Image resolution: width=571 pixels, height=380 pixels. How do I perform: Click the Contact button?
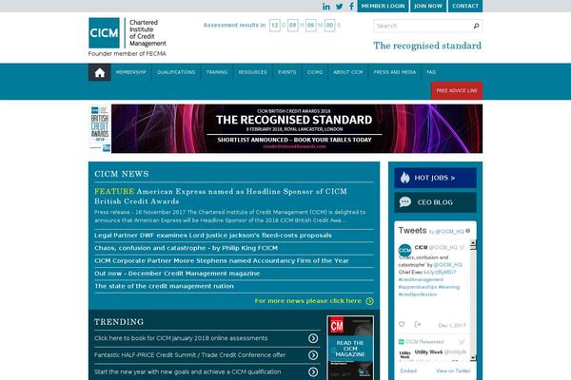pyautogui.click(x=465, y=6)
